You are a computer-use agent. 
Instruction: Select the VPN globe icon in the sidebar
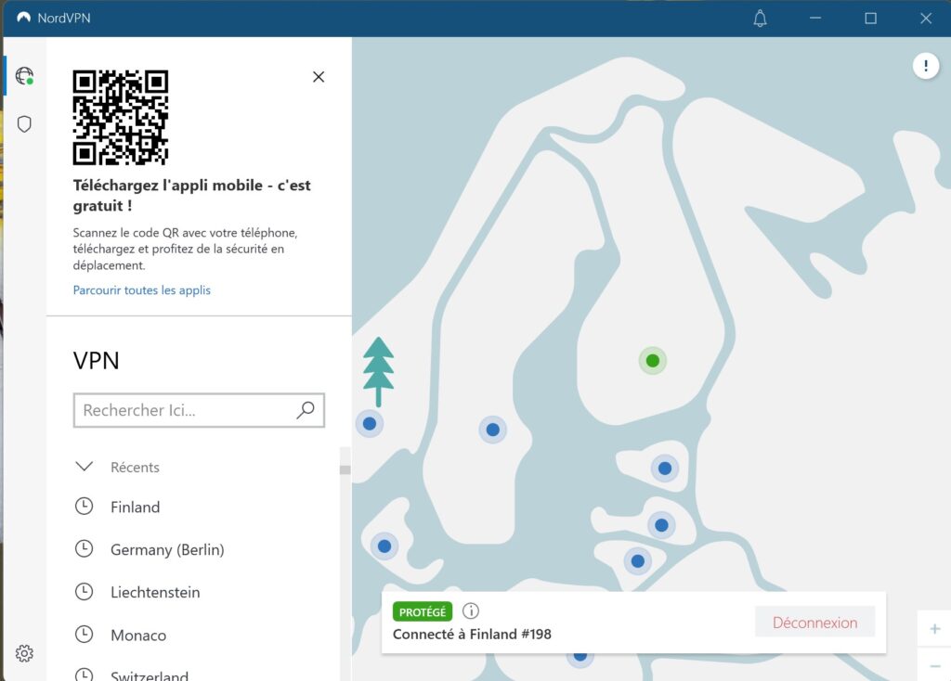[24, 76]
